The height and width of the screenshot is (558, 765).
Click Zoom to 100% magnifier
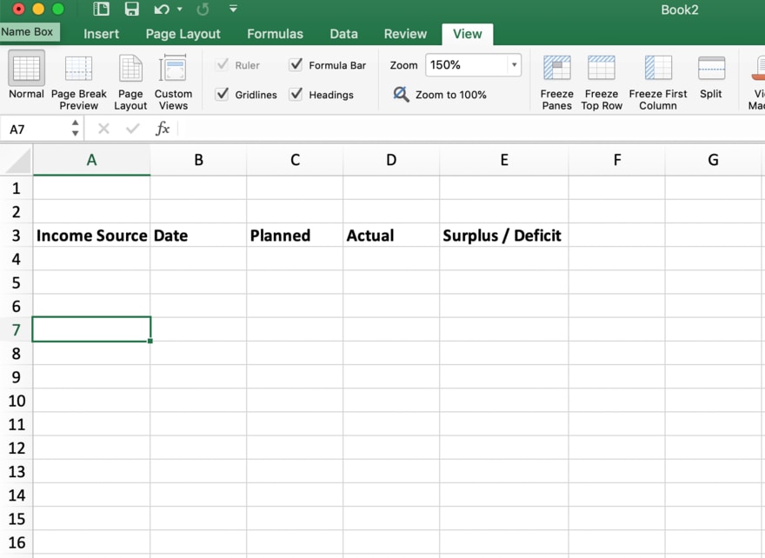tap(401, 94)
